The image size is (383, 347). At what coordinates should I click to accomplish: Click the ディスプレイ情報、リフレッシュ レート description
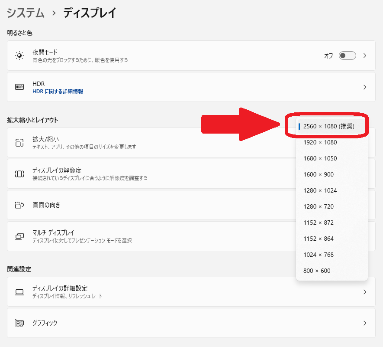[x=68, y=296]
